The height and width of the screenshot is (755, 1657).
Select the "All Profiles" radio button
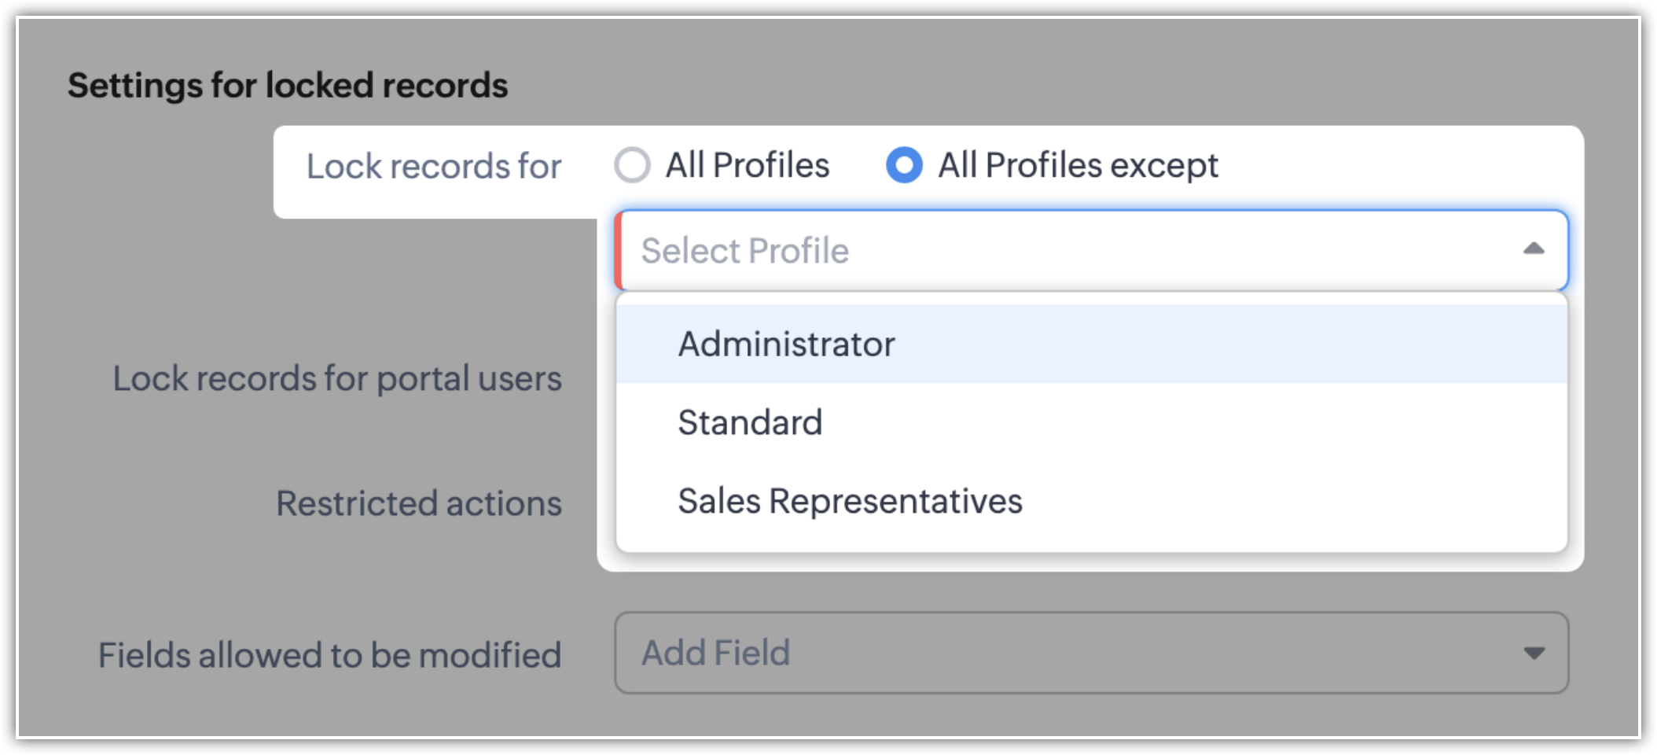click(632, 166)
